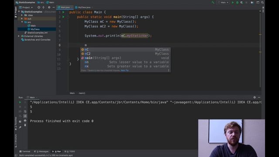The width and height of the screenshot is (279, 157).
Task: Hide the Project panel with minus icon
Action: click(x=54, y=7)
